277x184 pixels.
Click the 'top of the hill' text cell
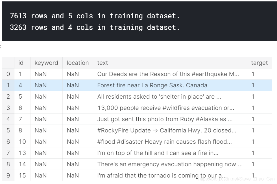(x=158, y=153)
